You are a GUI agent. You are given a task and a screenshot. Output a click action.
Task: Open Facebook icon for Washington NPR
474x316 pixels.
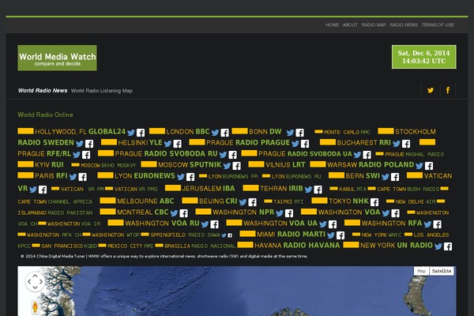tap(289, 213)
